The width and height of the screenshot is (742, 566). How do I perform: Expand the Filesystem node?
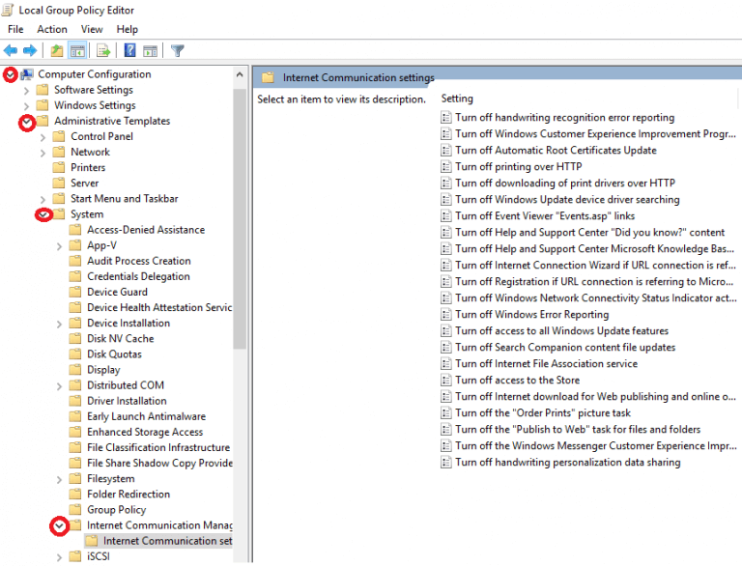(59, 479)
